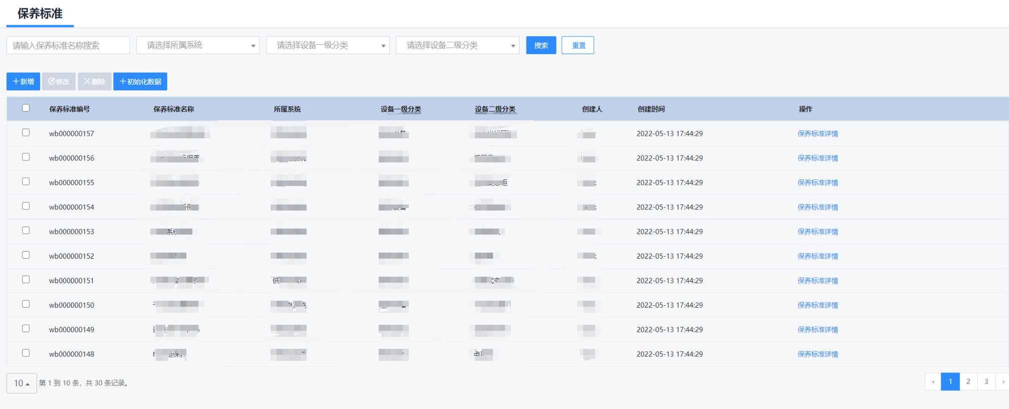1009x409 pixels.
Task: Click the 初始化数据 button
Action: tap(140, 82)
